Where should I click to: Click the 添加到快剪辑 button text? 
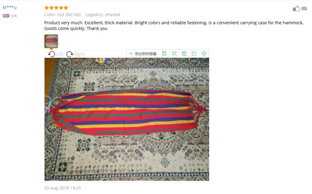click(145, 54)
